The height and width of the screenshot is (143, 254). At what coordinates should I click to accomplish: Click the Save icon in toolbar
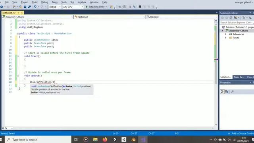(25, 7)
